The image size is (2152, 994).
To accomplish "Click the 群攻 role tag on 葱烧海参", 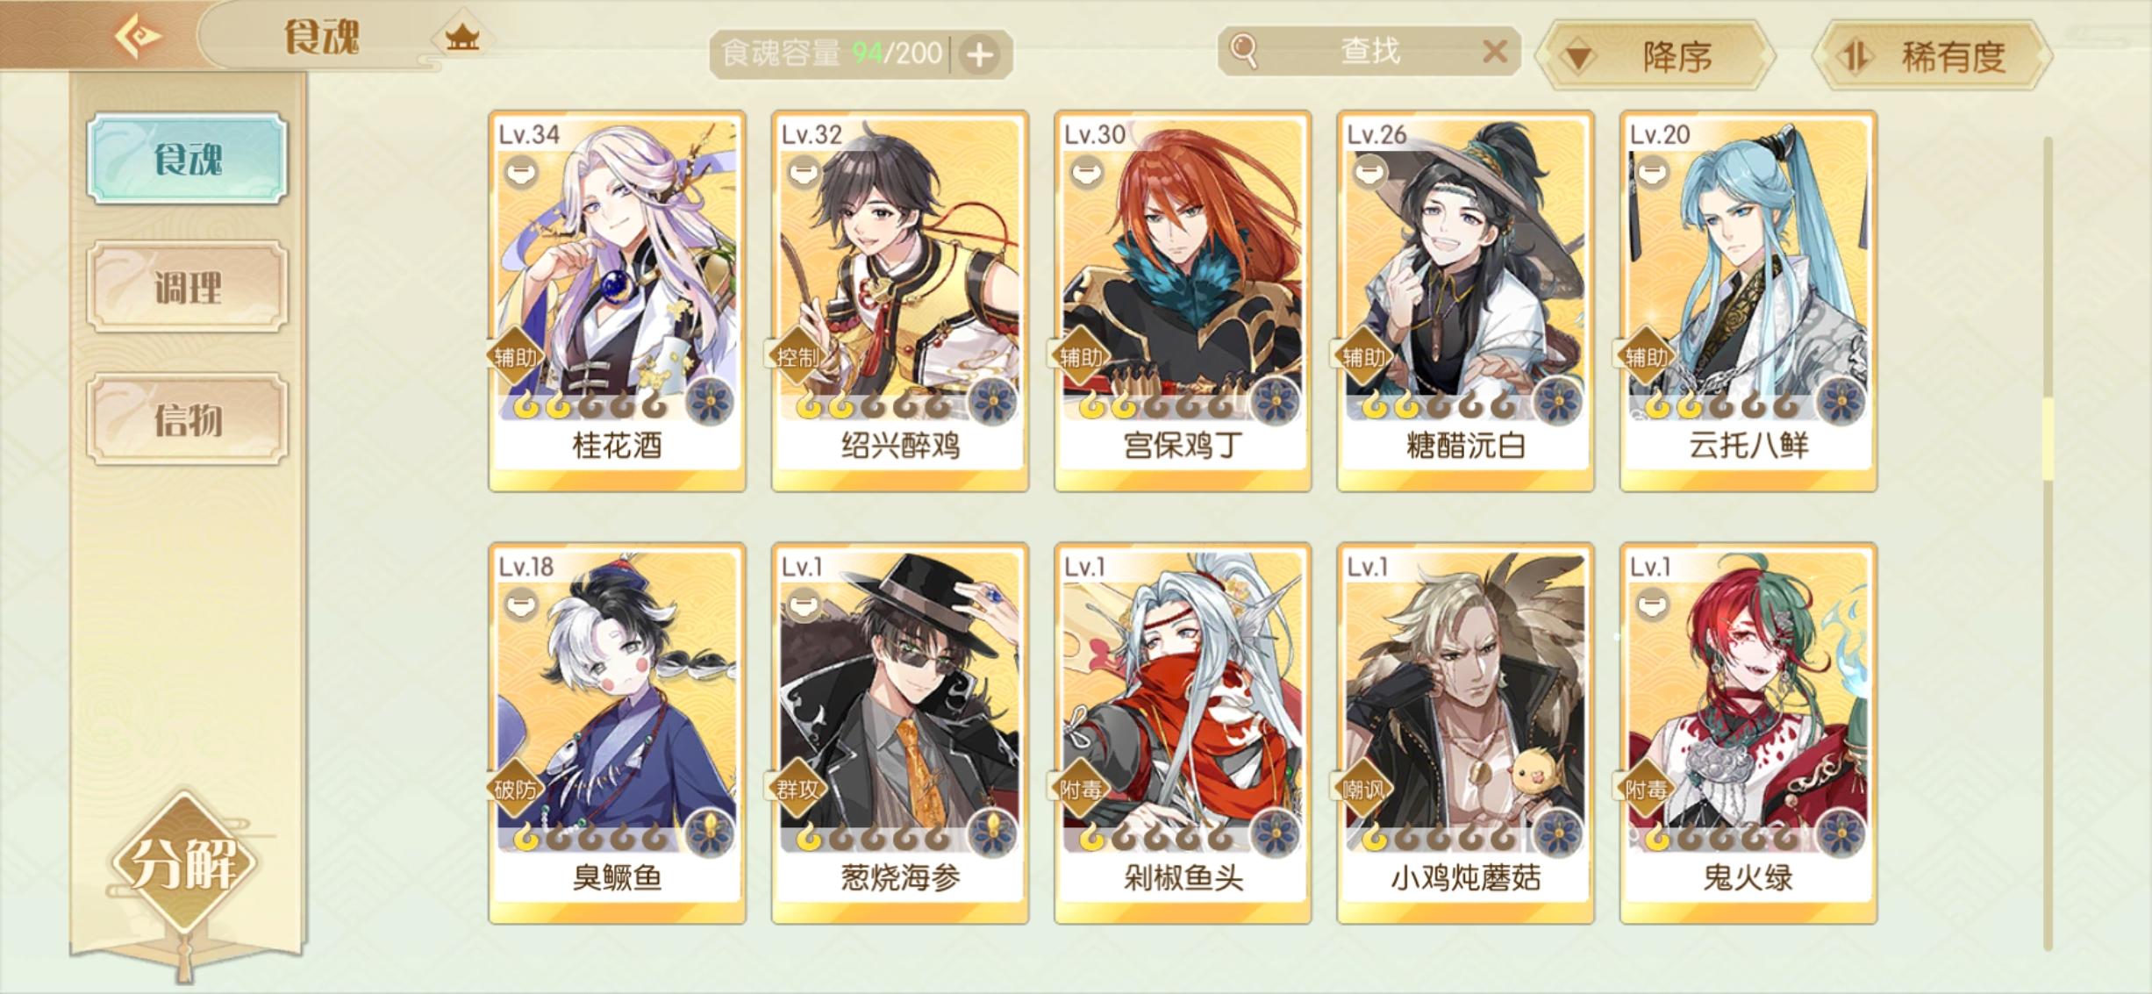I will point(797,789).
